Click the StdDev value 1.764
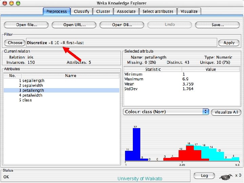244x183 pixels. tap(188, 89)
